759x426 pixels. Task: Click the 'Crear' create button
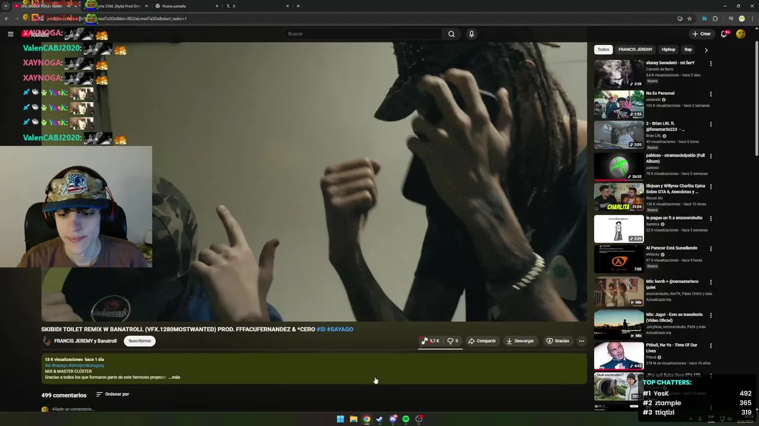point(701,34)
